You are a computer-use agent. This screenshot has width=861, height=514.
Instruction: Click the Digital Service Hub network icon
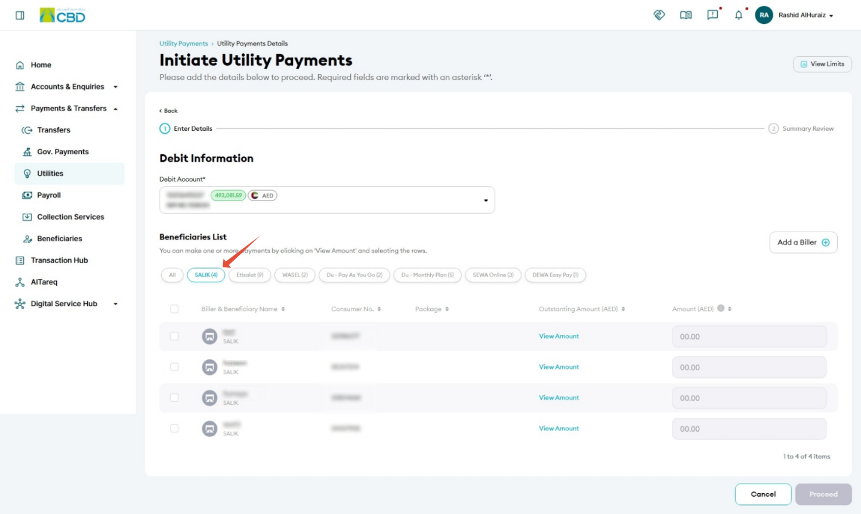[x=20, y=304]
